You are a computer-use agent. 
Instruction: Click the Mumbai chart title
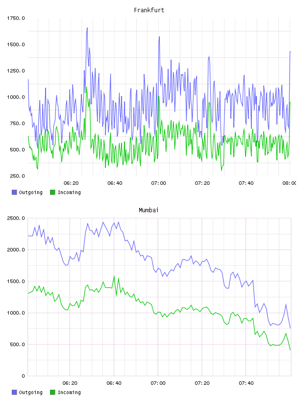149,210
